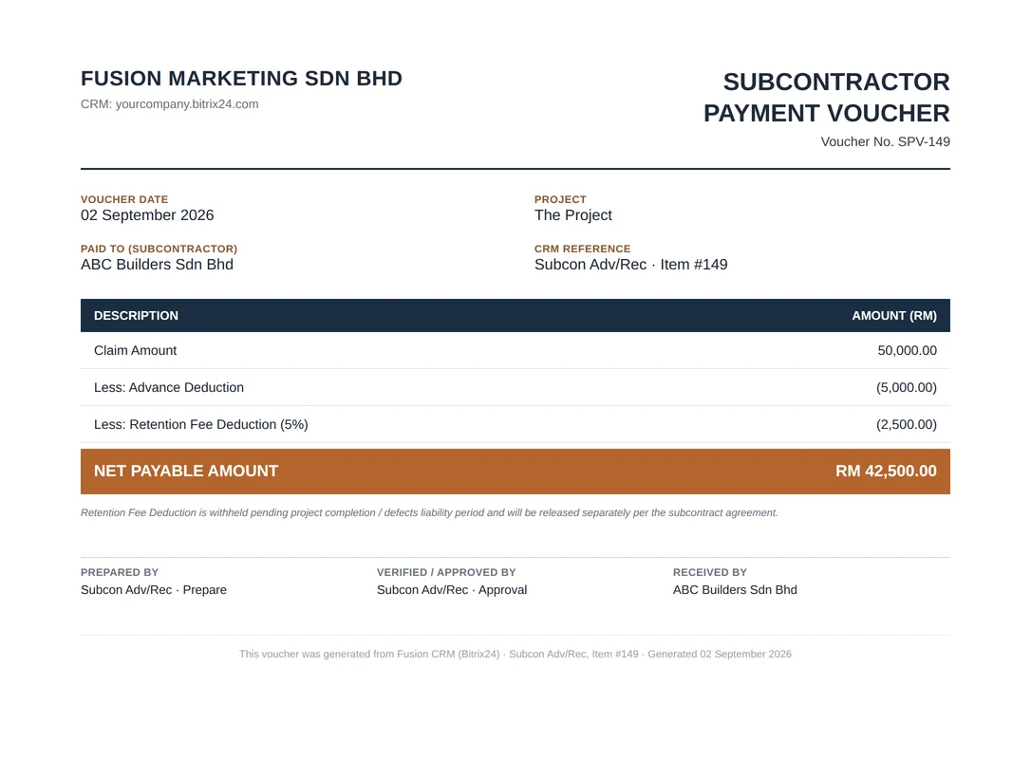Select the Less: Advance Deduction row label

pos(169,387)
